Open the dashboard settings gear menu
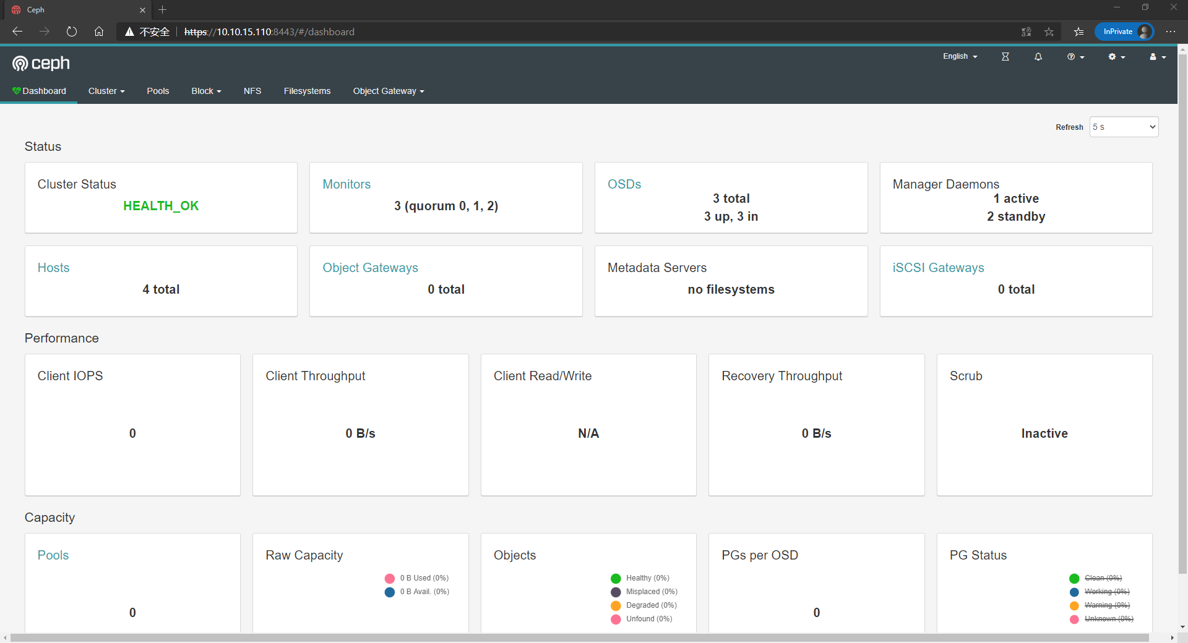This screenshot has height=643, width=1188. pos(1116,57)
